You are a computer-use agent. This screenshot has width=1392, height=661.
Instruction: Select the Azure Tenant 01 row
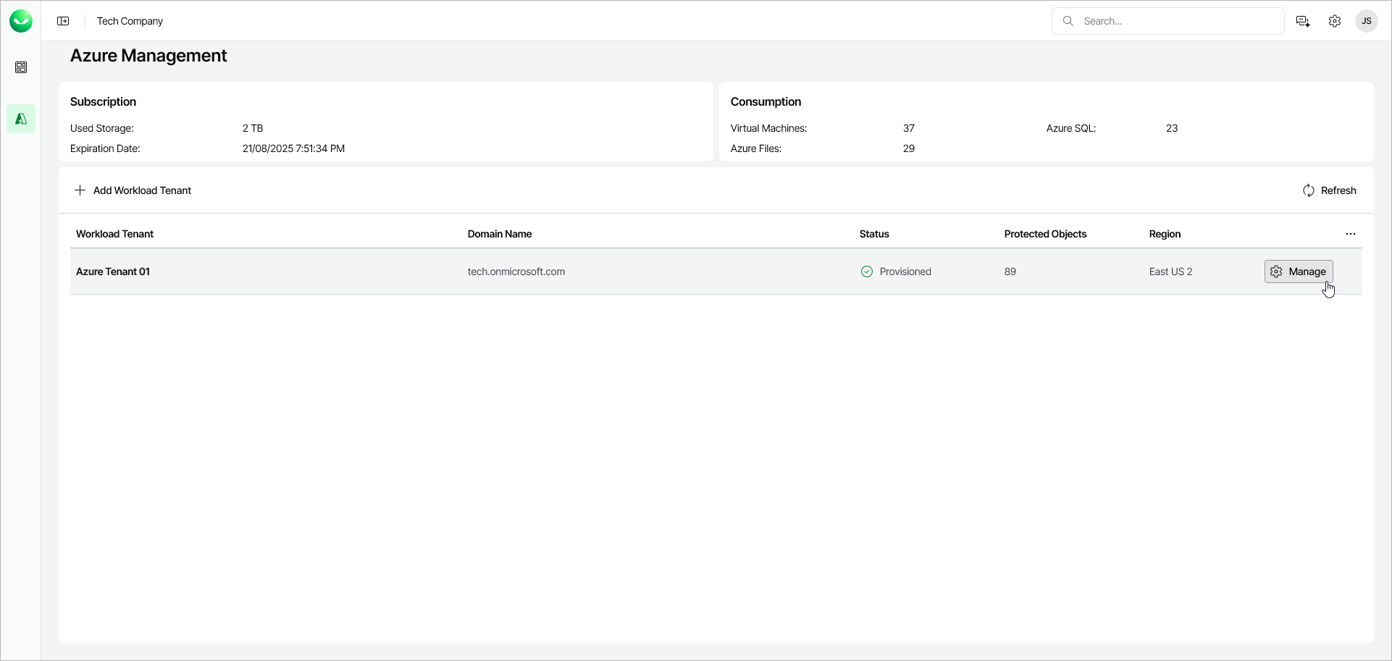113,271
